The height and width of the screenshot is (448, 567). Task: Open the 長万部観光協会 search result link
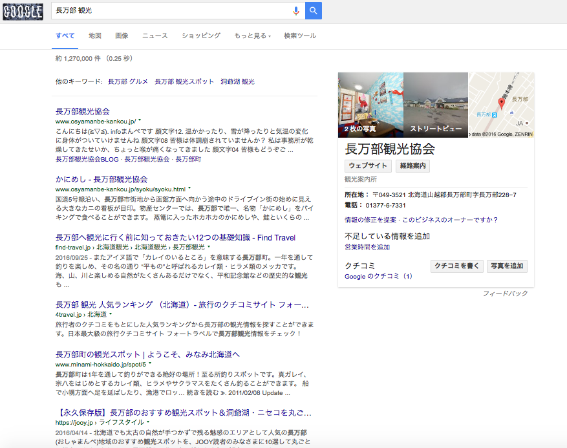83,111
